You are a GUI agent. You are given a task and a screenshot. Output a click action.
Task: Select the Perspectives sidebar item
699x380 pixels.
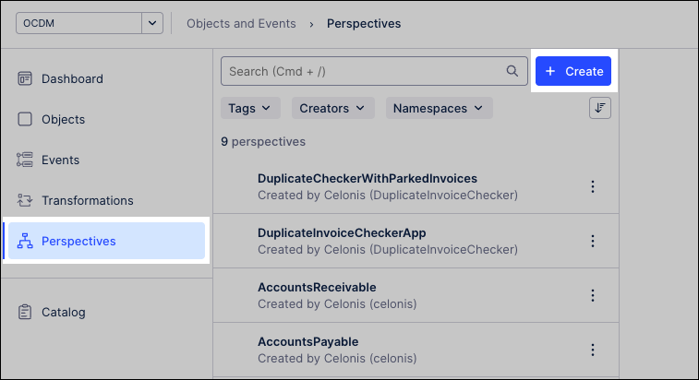[78, 241]
